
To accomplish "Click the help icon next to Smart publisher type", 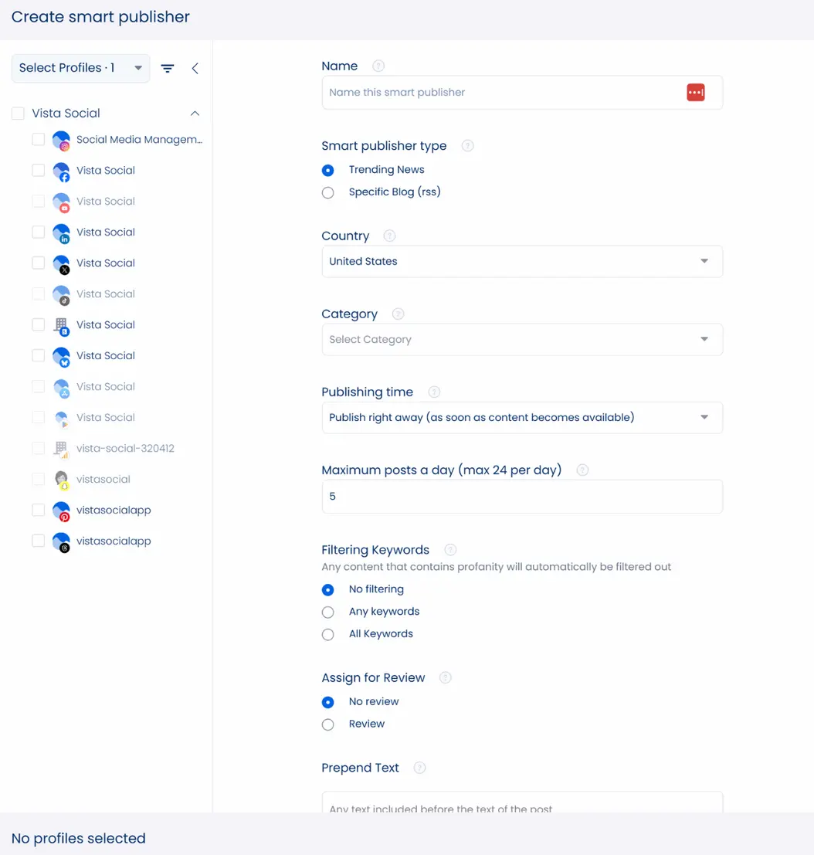I will click(x=467, y=146).
